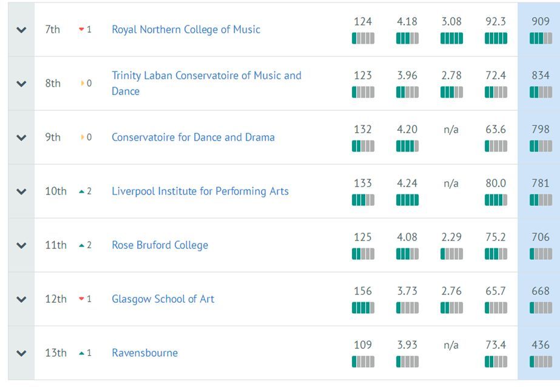This screenshot has width=560, height=387.
Task: Expand the Trinity Laban Conservatoire row chevron
Action: coord(21,84)
